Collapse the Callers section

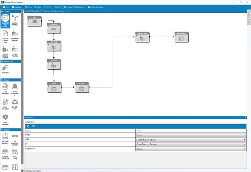coord(2,11)
